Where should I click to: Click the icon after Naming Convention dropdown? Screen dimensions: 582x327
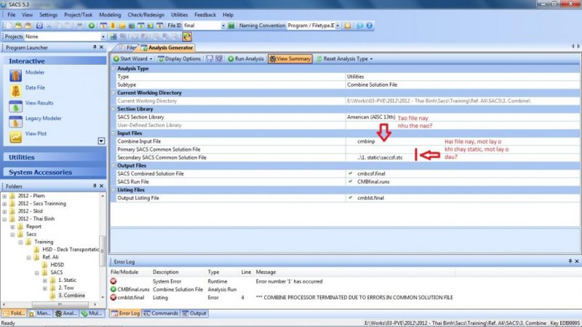click(348, 25)
